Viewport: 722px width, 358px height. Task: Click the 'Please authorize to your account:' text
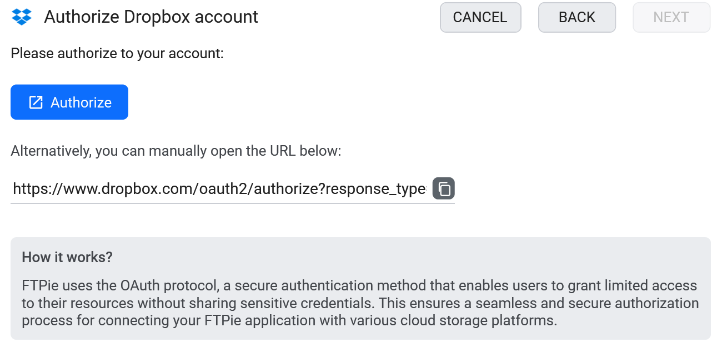pyautogui.click(x=117, y=54)
